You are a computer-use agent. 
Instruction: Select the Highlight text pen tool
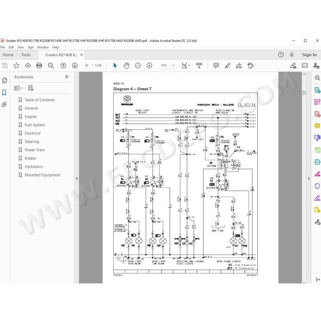[x=227, y=66]
